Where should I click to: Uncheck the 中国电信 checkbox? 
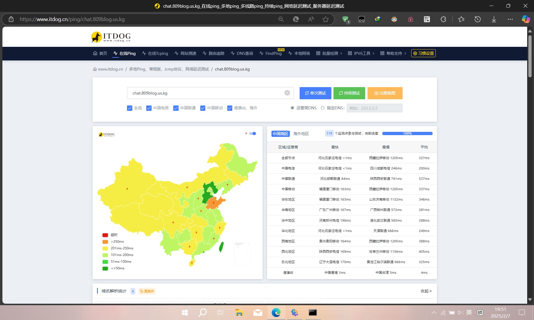(149, 108)
